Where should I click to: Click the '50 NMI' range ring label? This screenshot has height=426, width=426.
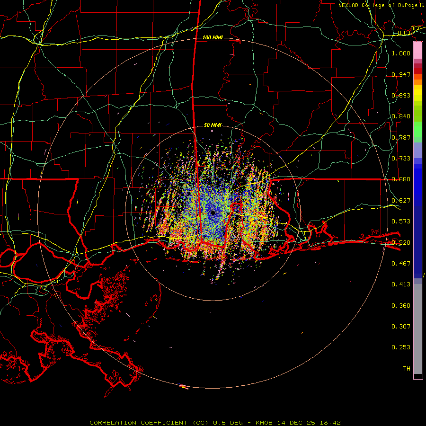click(213, 125)
